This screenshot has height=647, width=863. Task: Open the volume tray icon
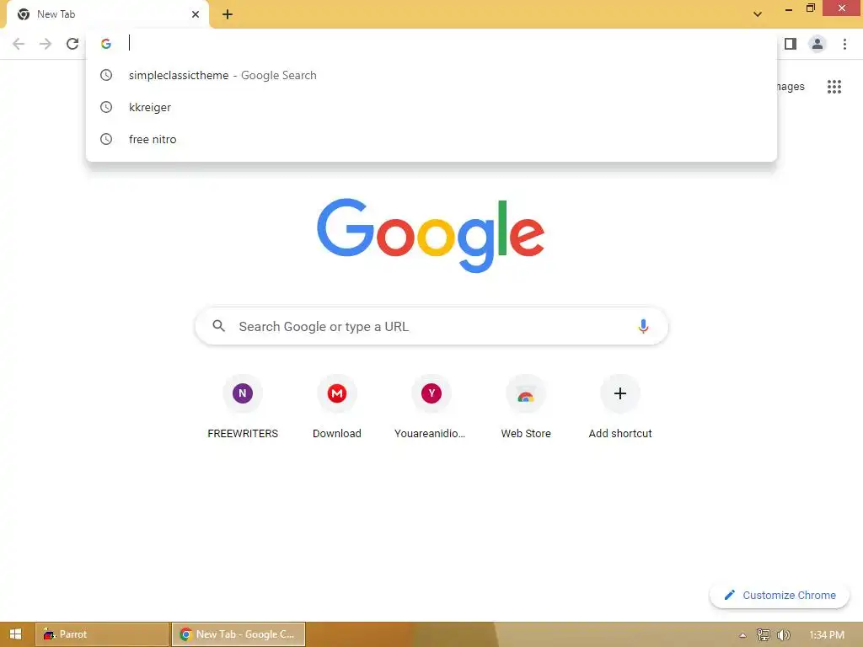(784, 635)
